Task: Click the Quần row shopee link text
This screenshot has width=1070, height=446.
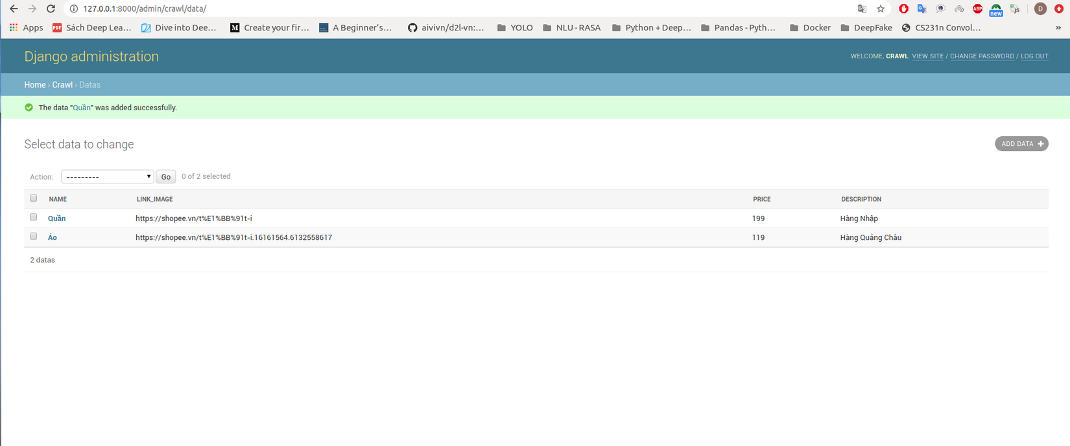Action: (x=194, y=218)
